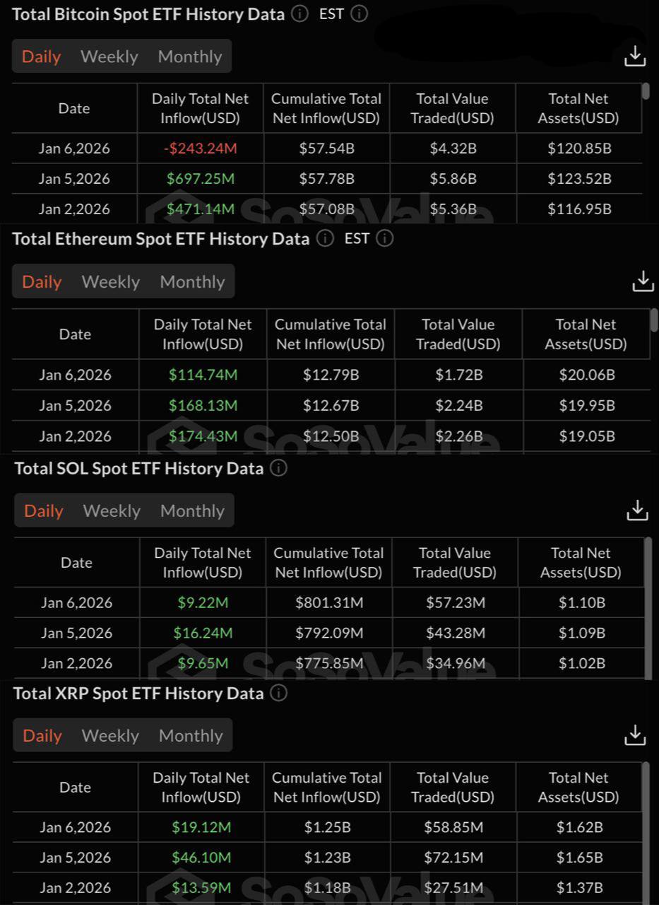Viewport: 659px width, 905px height.
Task: Switch Bitcoin ETF table to Weekly
Action: click(x=109, y=57)
